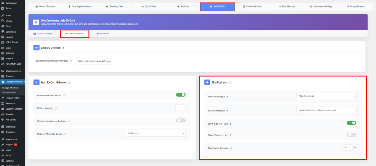The image size is (376, 166).
Task: Toggle off the Show View Cart Link switch
Action: [351, 123]
